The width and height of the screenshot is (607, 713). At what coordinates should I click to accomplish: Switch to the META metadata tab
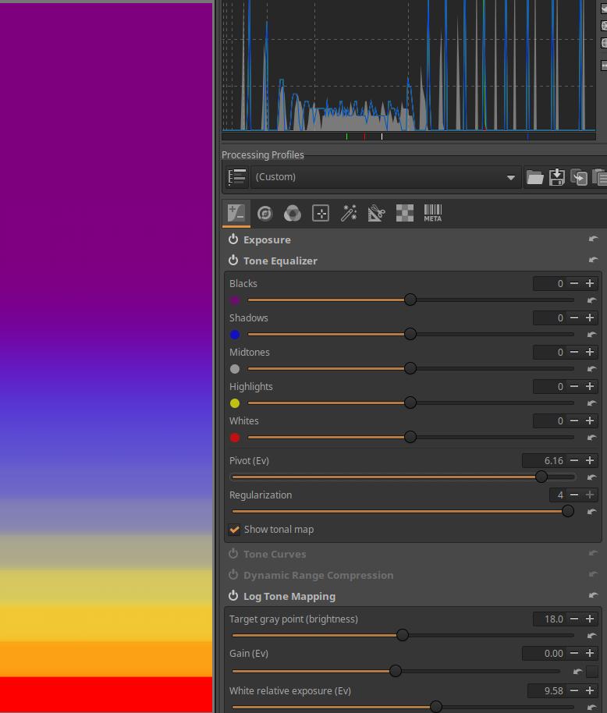coord(432,213)
